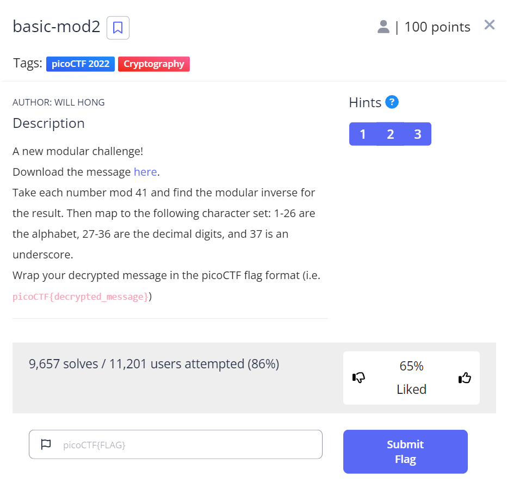
Task: Click the user icon beside the points
Action: tap(383, 27)
